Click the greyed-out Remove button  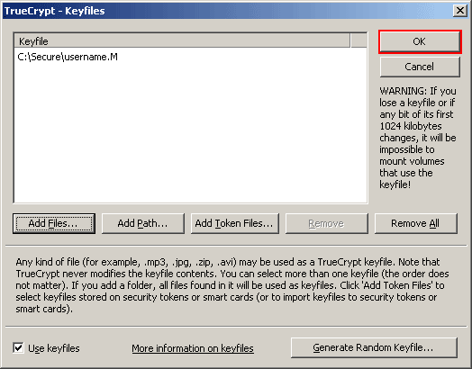[x=327, y=223]
